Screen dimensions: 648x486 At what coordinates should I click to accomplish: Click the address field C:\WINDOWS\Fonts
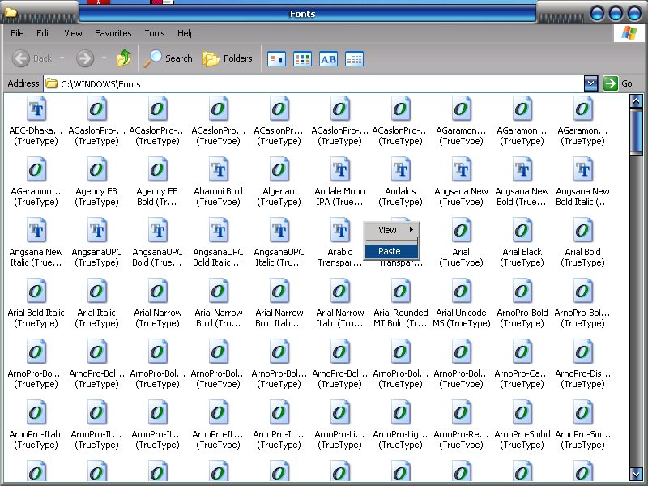coord(313,84)
